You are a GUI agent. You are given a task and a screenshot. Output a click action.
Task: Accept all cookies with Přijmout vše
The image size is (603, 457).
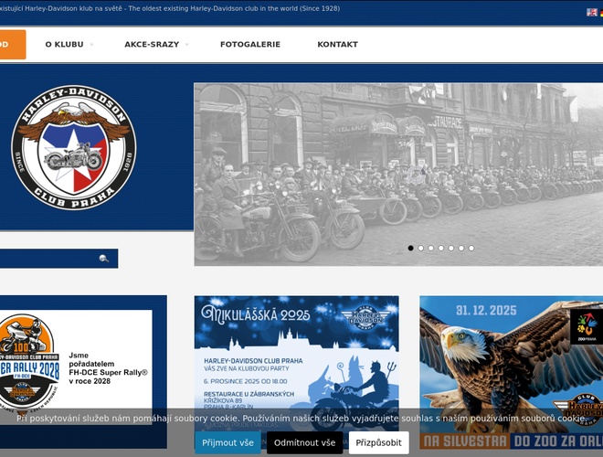pyautogui.click(x=227, y=442)
